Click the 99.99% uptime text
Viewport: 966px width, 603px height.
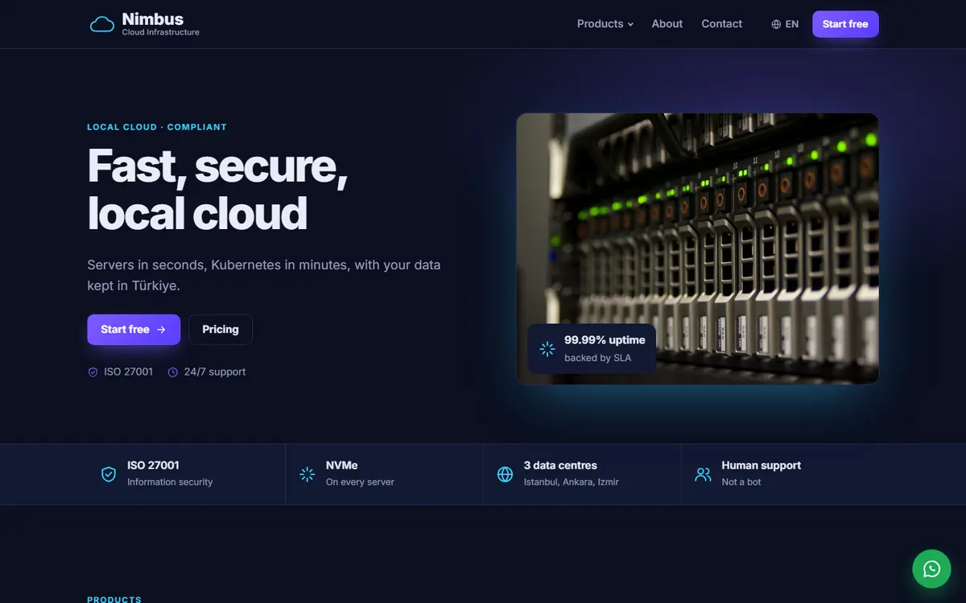click(x=605, y=340)
